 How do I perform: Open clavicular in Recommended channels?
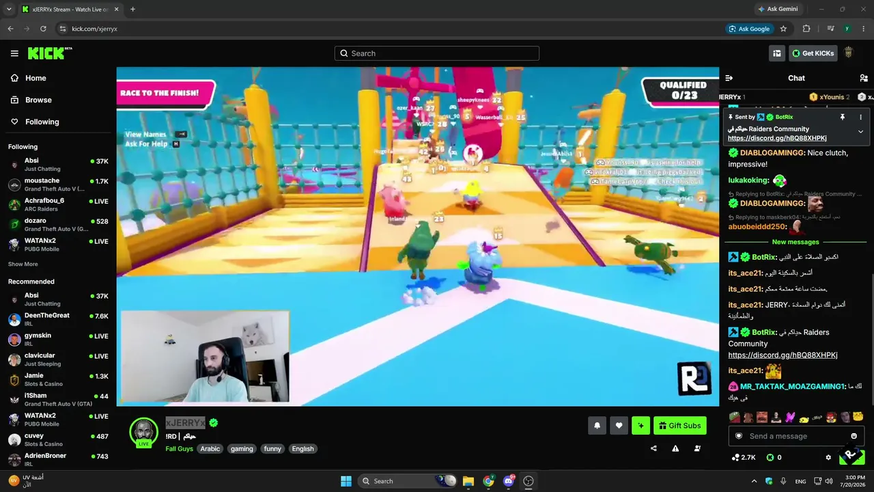click(x=58, y=359)
